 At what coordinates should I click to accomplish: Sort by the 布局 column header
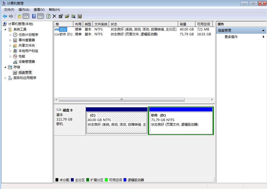click(78, 24)
